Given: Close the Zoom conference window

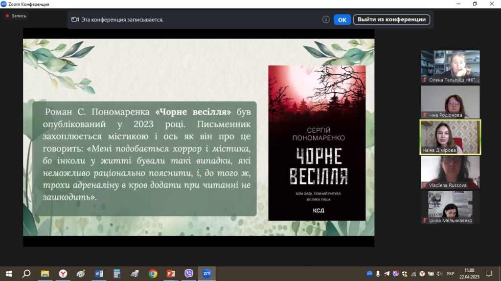Looking at the screenshot, I should pyautogui.click(x=492, y=4).
